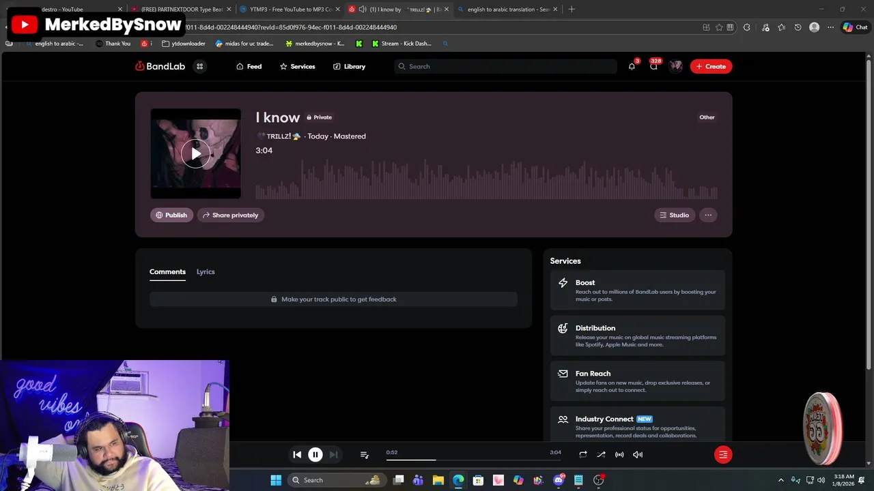The width and height of the screenshot is (874, 491).
Task: Open Services in top navigation
Action: pyautogui.click(x=297, y=66)
